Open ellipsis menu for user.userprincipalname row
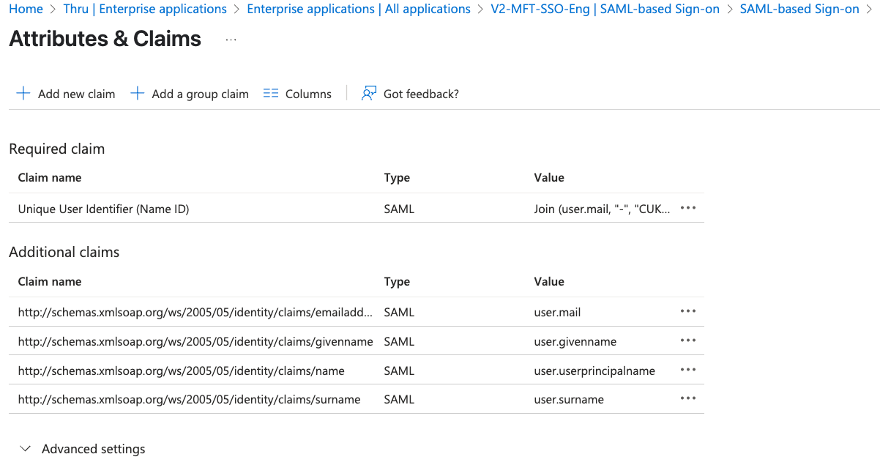 [x=687, y=370]
